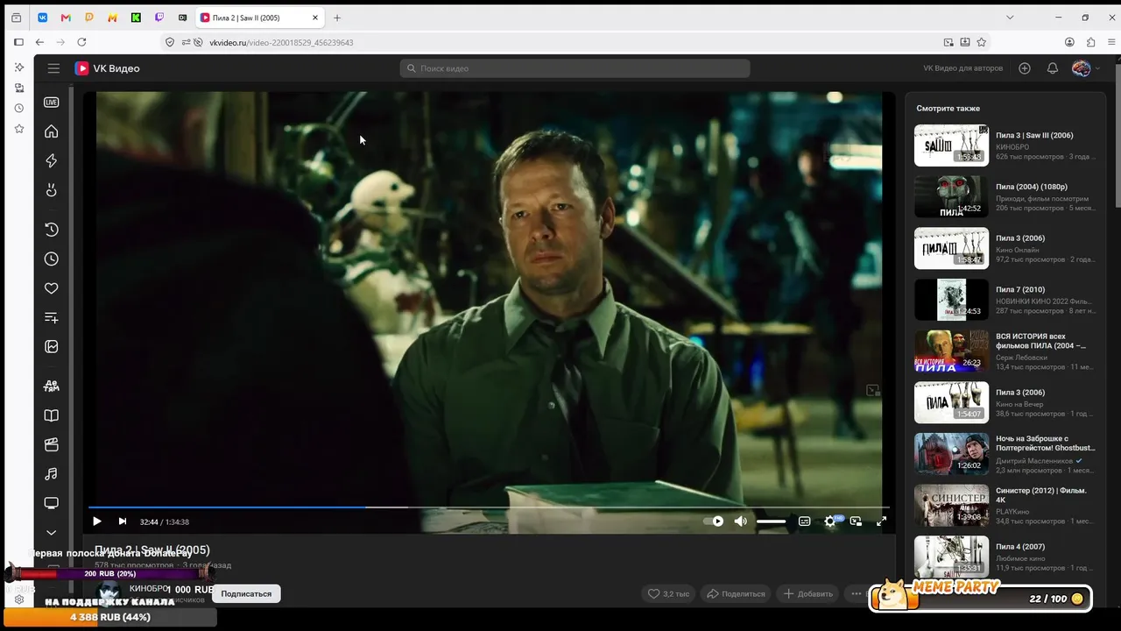This screenshot has width=1121, height=631.
Task: Switch to the Twitch pinned tab
Action: pyautogui.click(x=159, y=18)
